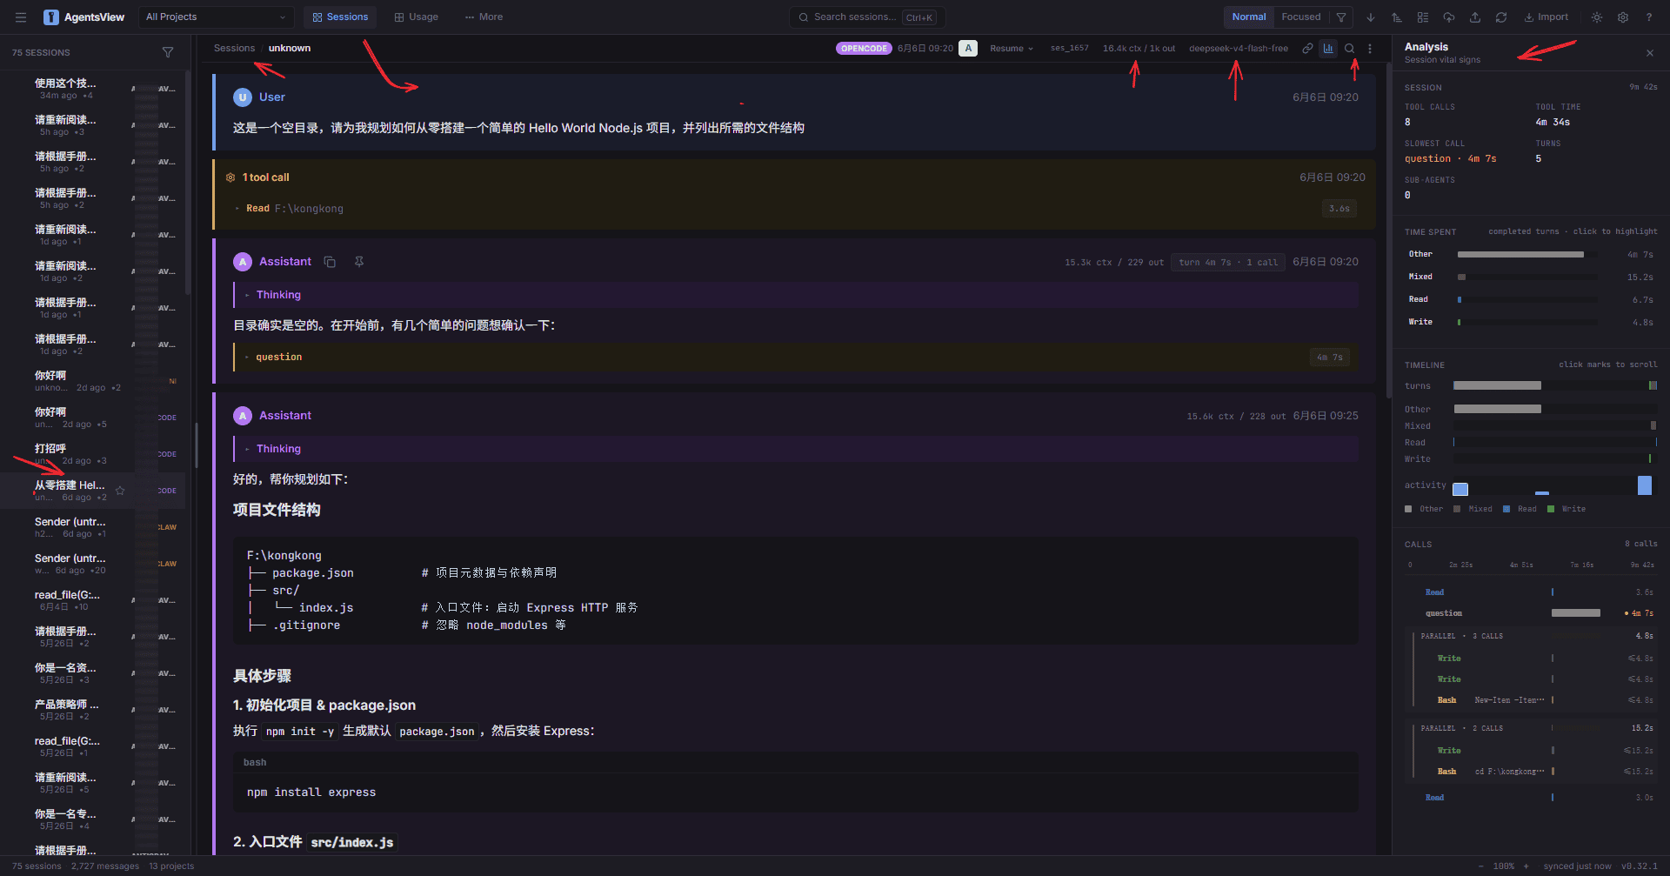Click the Import button

(1546, 17)
